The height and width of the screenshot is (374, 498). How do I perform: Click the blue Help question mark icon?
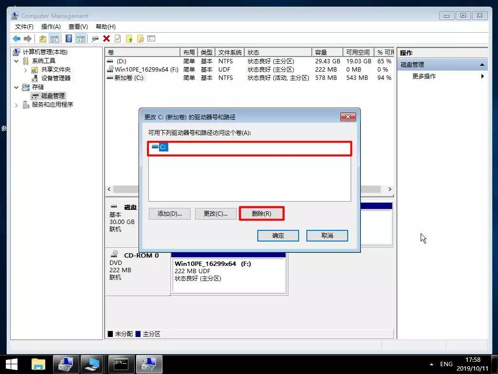[x=69, y=39]
